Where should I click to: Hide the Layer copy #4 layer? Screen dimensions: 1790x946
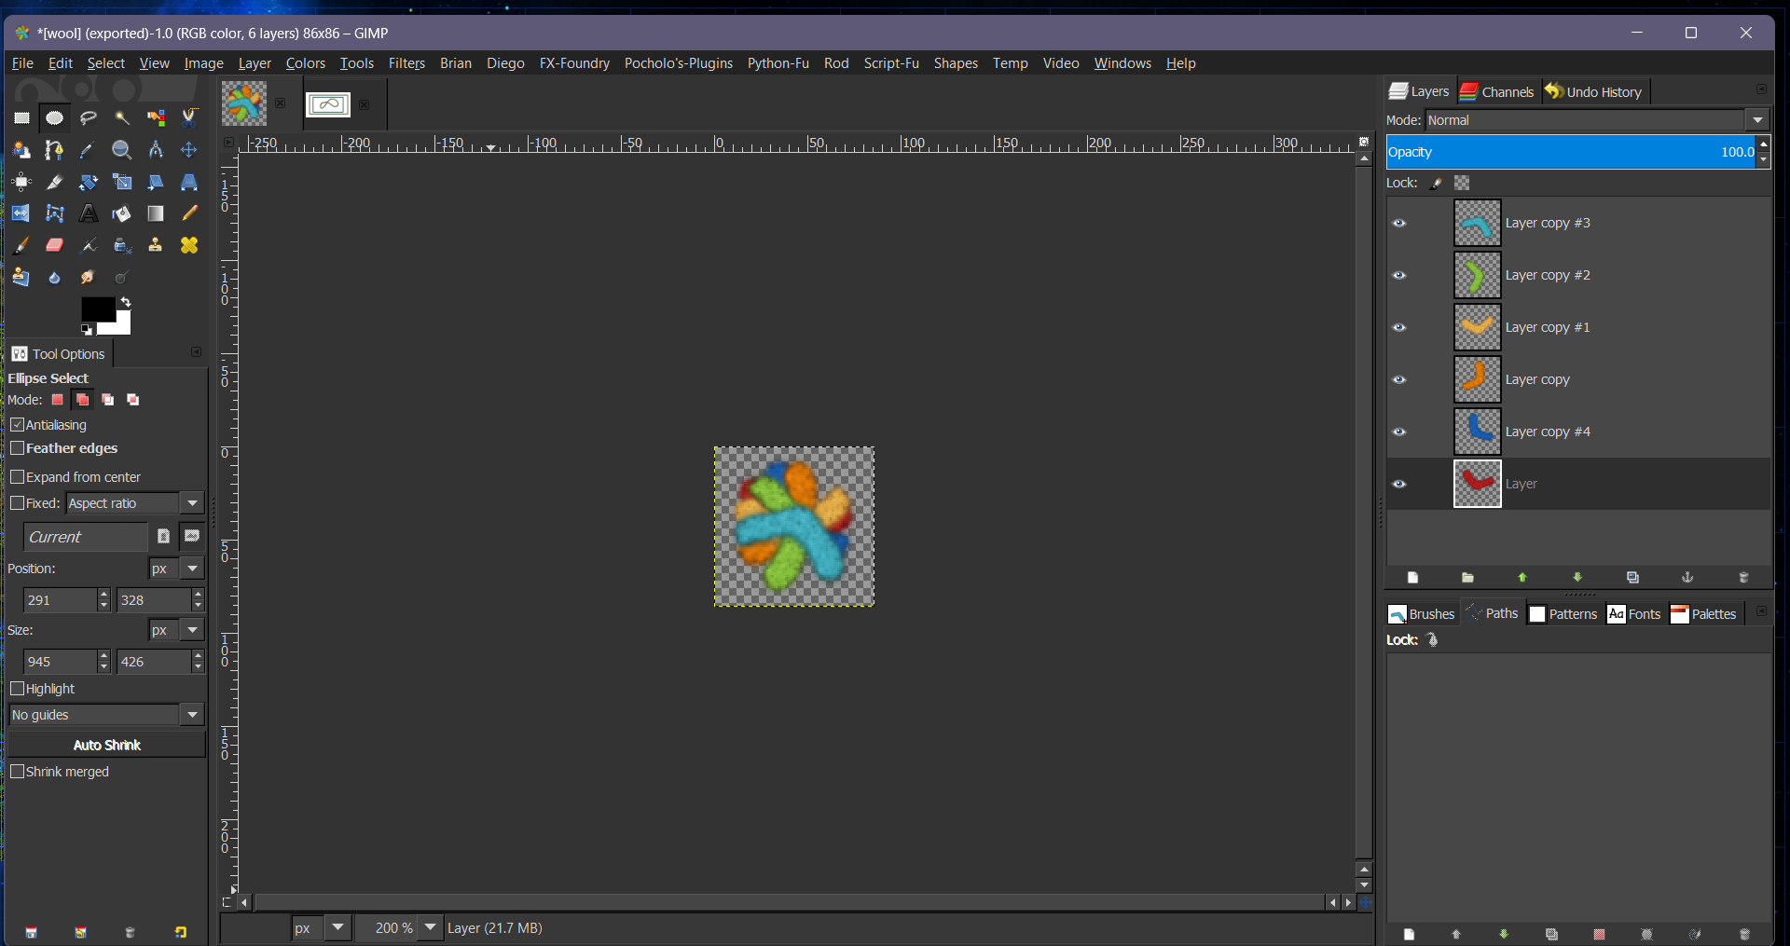1399,432
